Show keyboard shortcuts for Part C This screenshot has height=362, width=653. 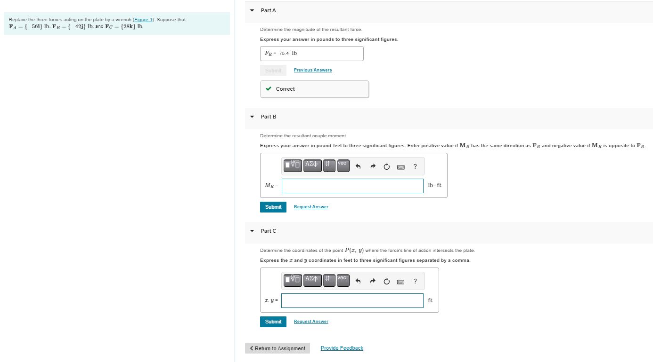coord(401,282)
